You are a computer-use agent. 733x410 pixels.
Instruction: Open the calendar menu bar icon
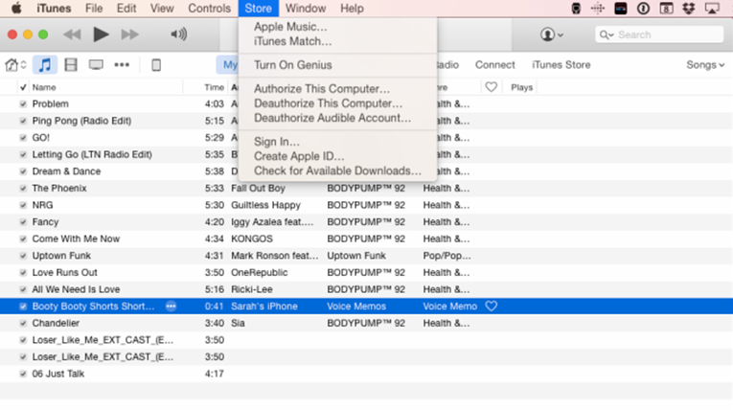coord(666,9)
